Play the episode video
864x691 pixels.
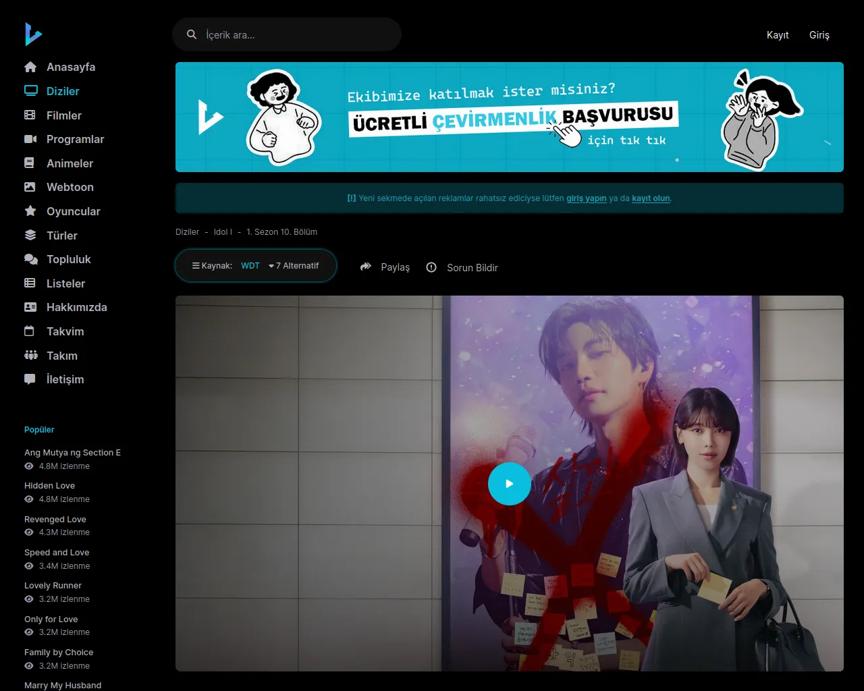point(509,484)
